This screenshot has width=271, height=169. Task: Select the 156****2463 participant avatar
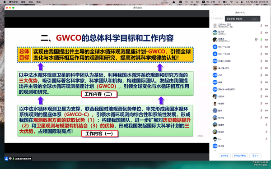pos(215,47)
